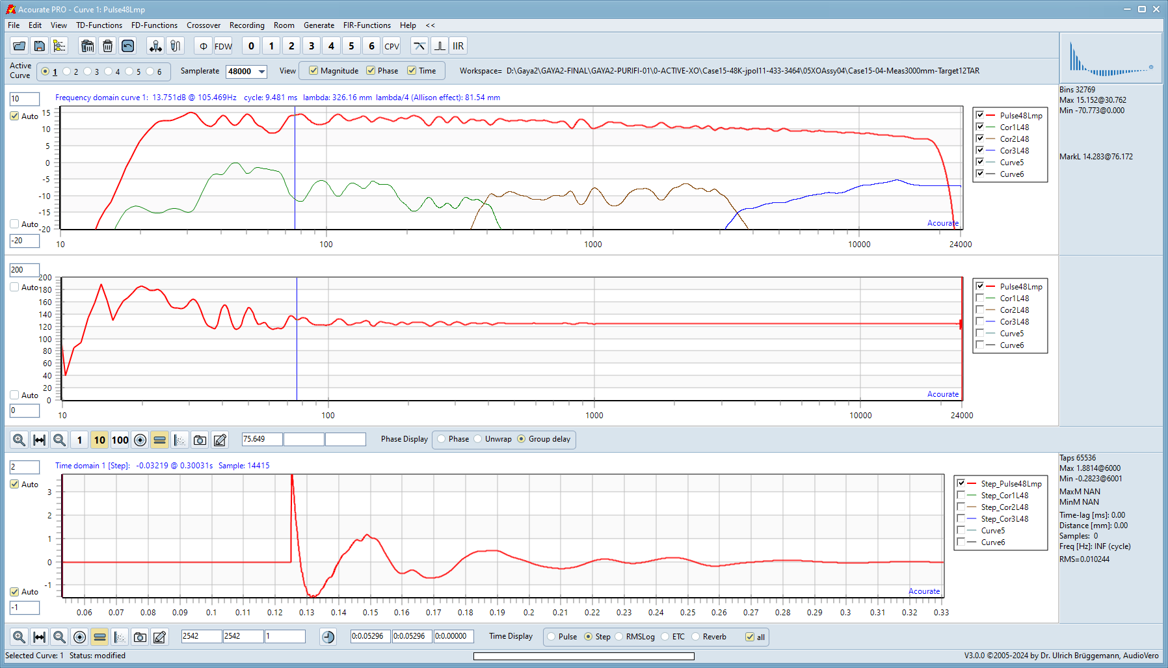The height and width of the screenshot is (668, 1168).
Task: Click the delete-all-curves trash icon
Action: click(x=87, y=46)
